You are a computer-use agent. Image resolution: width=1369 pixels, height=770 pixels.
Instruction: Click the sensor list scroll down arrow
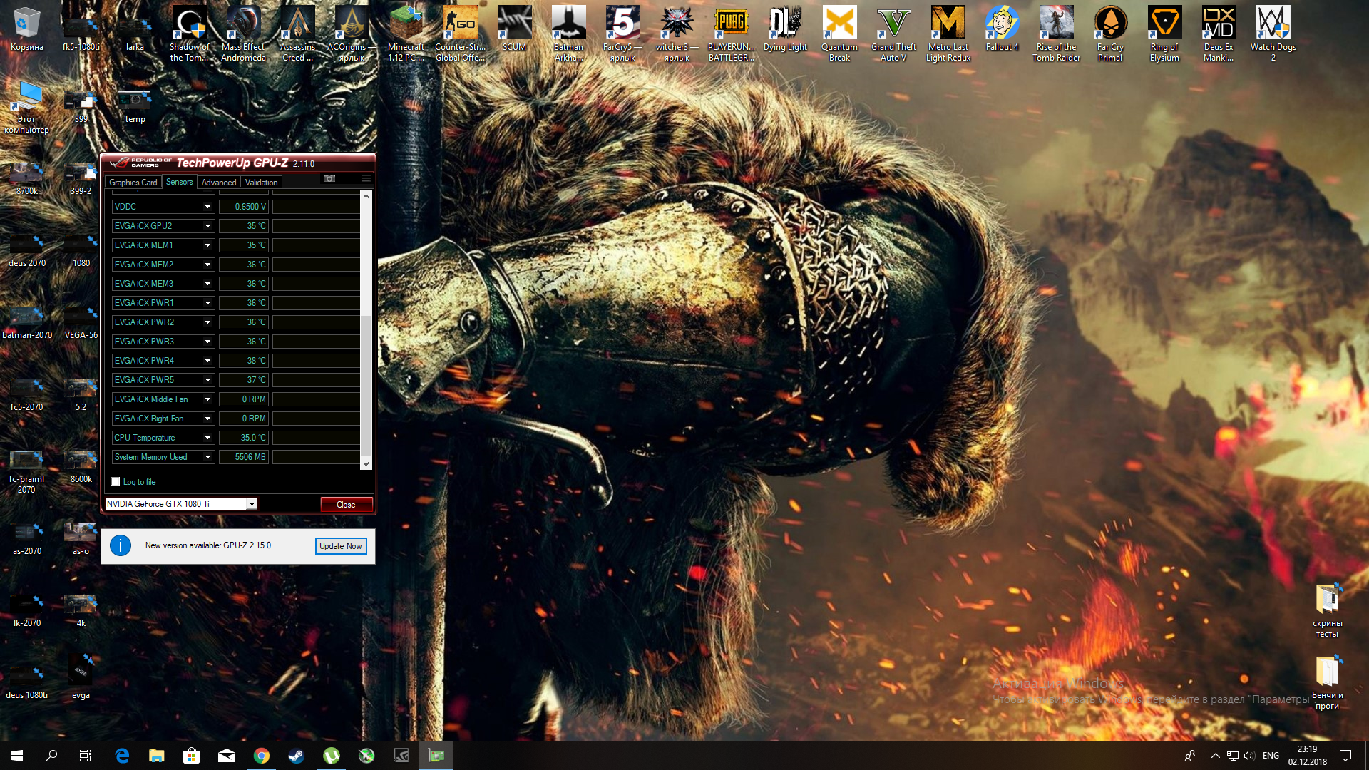(366, 464)
